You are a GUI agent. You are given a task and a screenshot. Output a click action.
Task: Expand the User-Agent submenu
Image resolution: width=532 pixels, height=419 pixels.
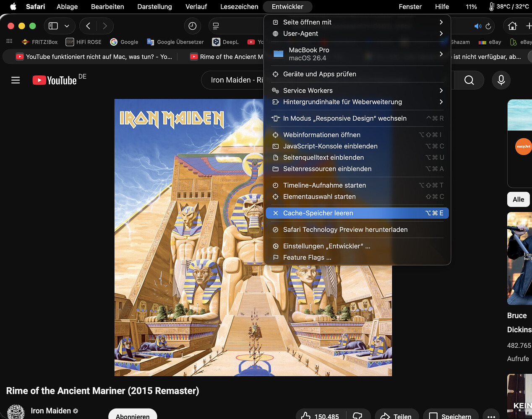click(357, 34)
